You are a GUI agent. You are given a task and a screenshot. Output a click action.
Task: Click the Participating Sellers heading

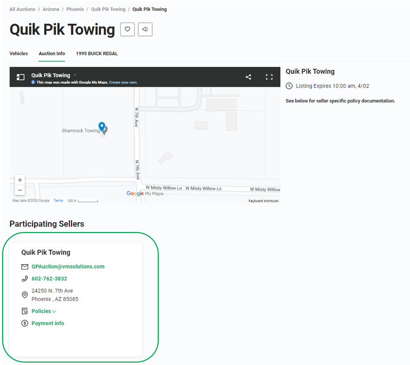coord(47,224)
